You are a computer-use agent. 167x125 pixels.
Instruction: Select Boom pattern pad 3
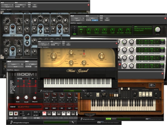[x=54, y=113]
